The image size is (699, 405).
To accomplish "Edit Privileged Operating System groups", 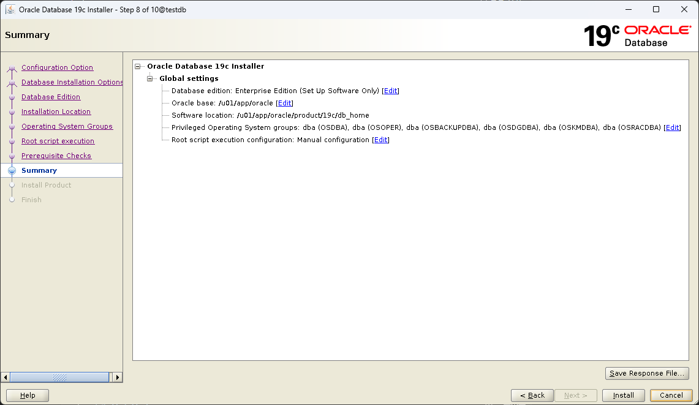I will coord(672,127).
